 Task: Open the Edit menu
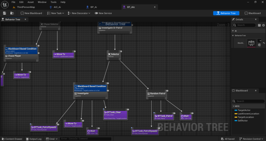click(x=21, y=2)
